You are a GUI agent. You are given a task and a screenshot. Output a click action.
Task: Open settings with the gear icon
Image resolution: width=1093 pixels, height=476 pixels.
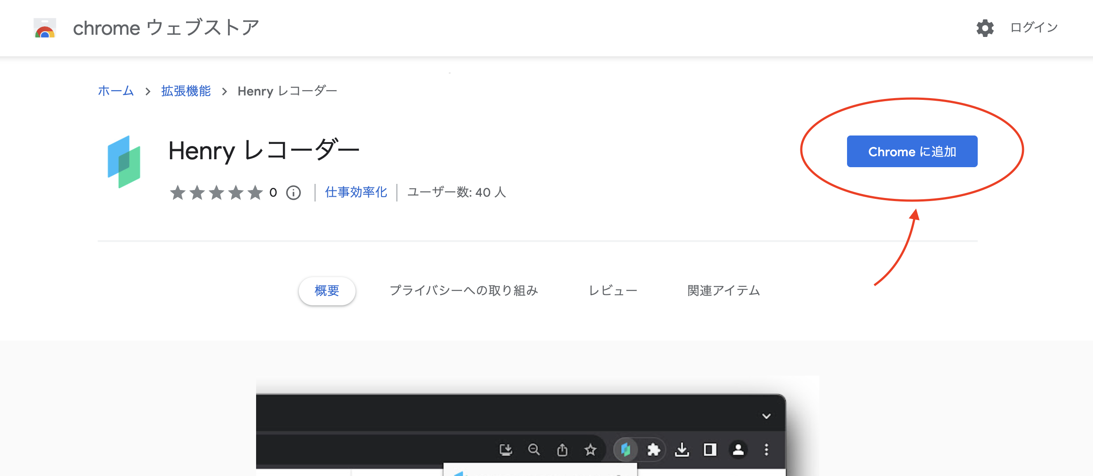click(x=985, y=28)
